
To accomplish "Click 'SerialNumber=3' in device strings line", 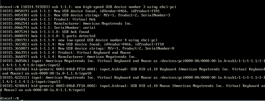I will click(x=155, y=15).
